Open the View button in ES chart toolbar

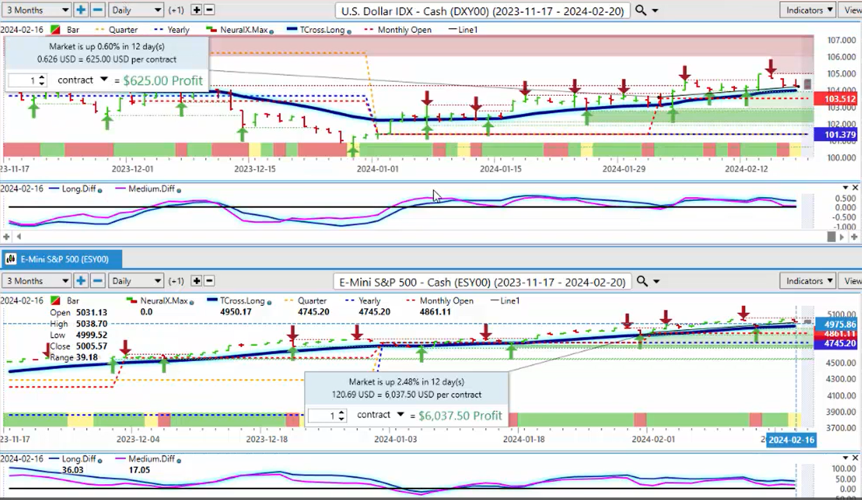[x=851, y=281]
